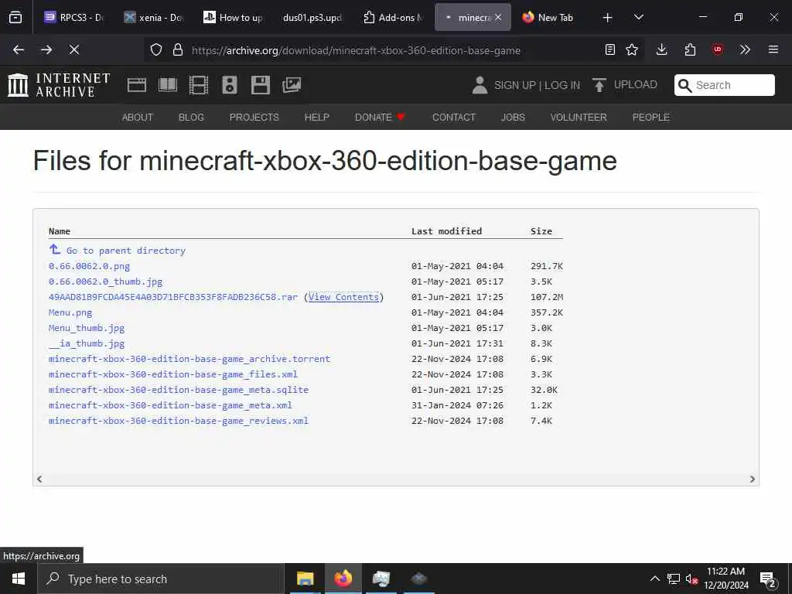The height and width of the screenshot is (594, 792).
Task: Open the Video film icon
Action: coord(199,85)
